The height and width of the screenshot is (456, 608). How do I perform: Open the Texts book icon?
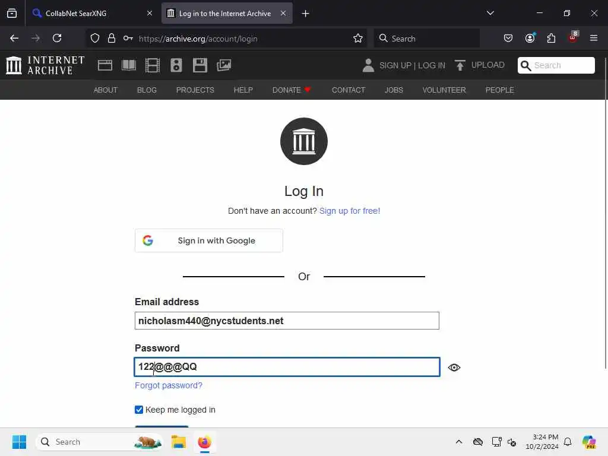129,65
